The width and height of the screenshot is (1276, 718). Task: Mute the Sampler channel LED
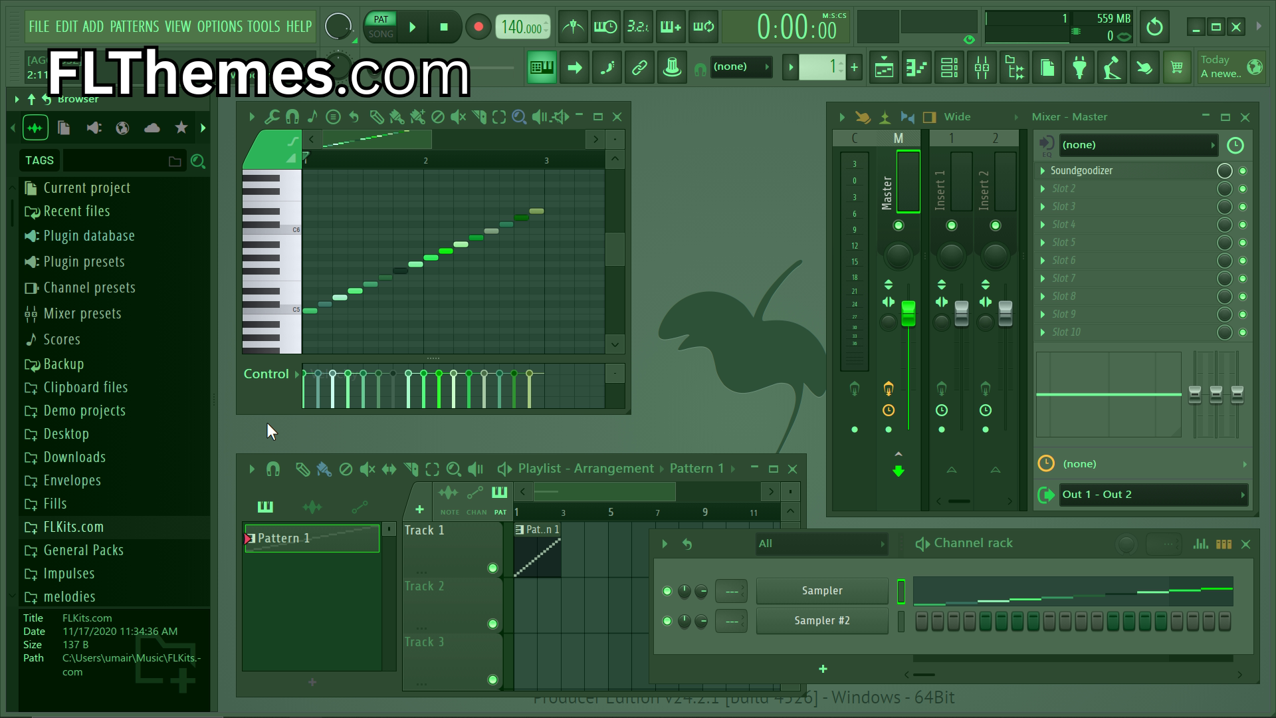point(667,591)
